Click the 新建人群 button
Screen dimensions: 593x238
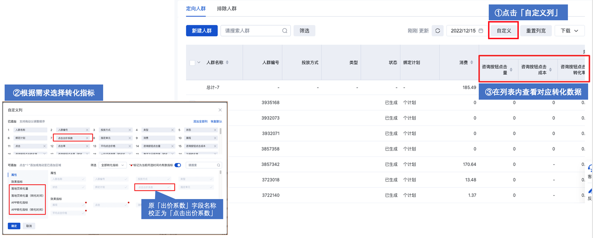click(x=202, y=31)
